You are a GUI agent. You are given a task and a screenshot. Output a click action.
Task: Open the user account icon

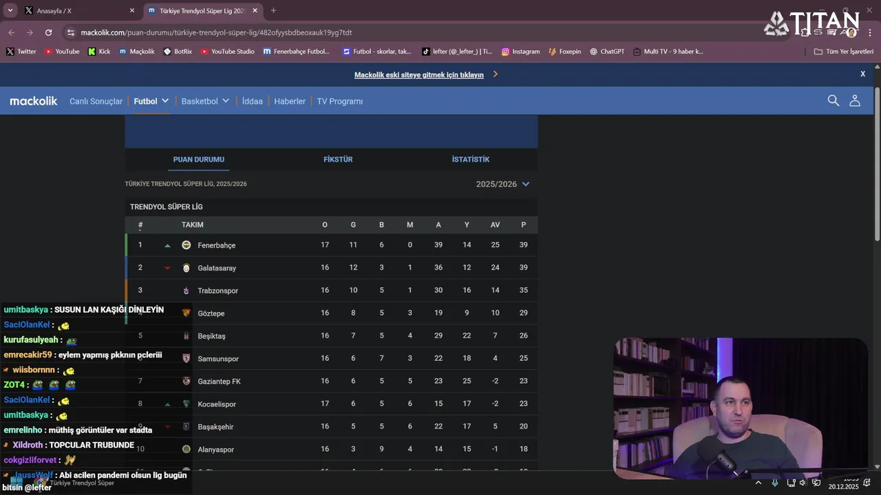pyautogui.click(x=855, y=101)
